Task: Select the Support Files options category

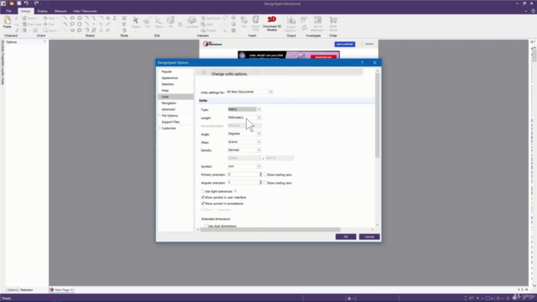Action: 170,122
